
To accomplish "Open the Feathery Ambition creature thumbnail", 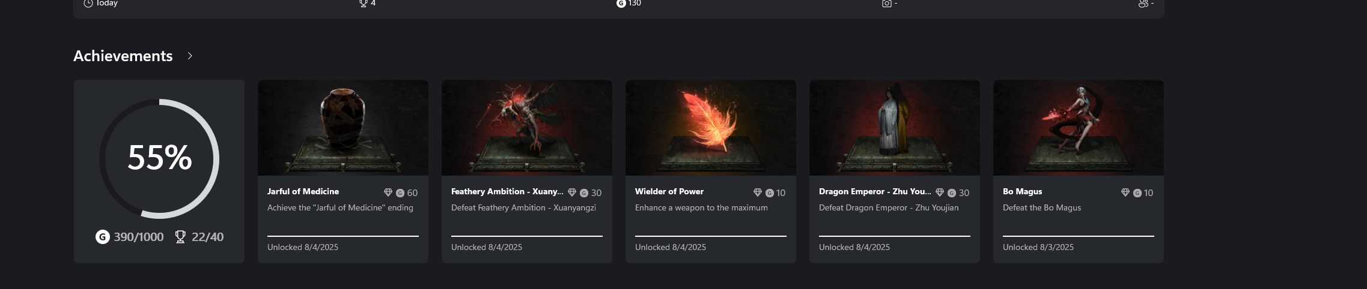I will coord(527,128).
